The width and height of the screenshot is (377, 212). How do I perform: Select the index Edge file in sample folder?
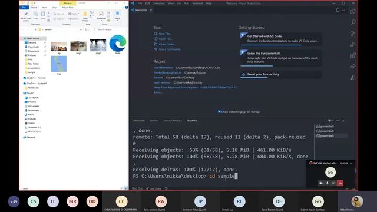[x=118, y=45]
